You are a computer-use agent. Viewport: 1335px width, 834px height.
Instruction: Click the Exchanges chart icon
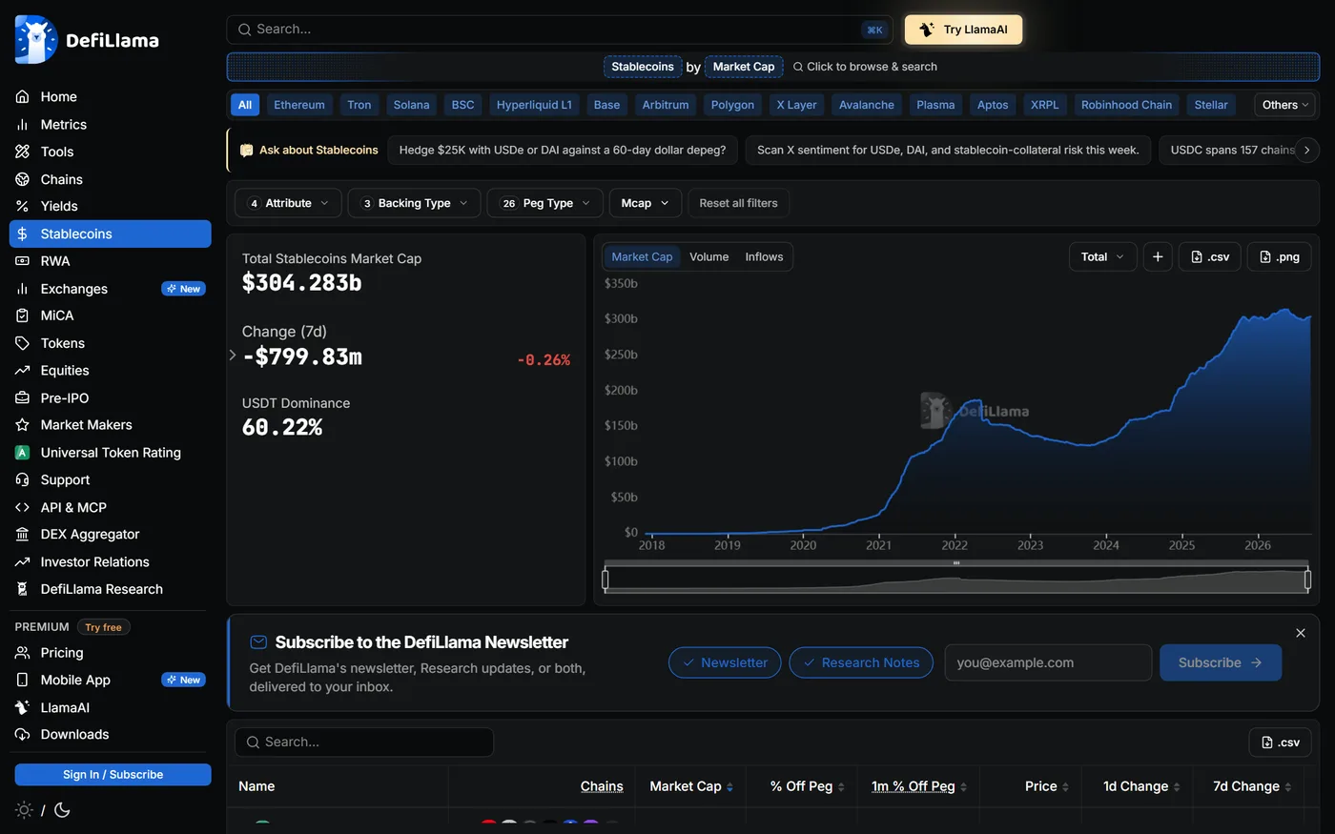point(22,289)
